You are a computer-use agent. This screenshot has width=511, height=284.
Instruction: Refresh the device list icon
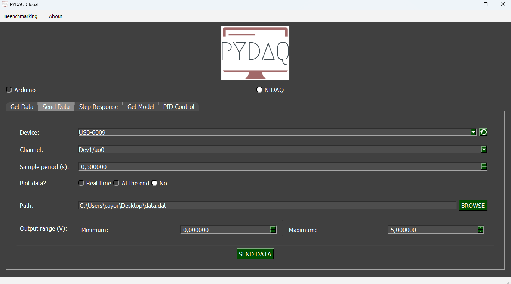(483, 132)
